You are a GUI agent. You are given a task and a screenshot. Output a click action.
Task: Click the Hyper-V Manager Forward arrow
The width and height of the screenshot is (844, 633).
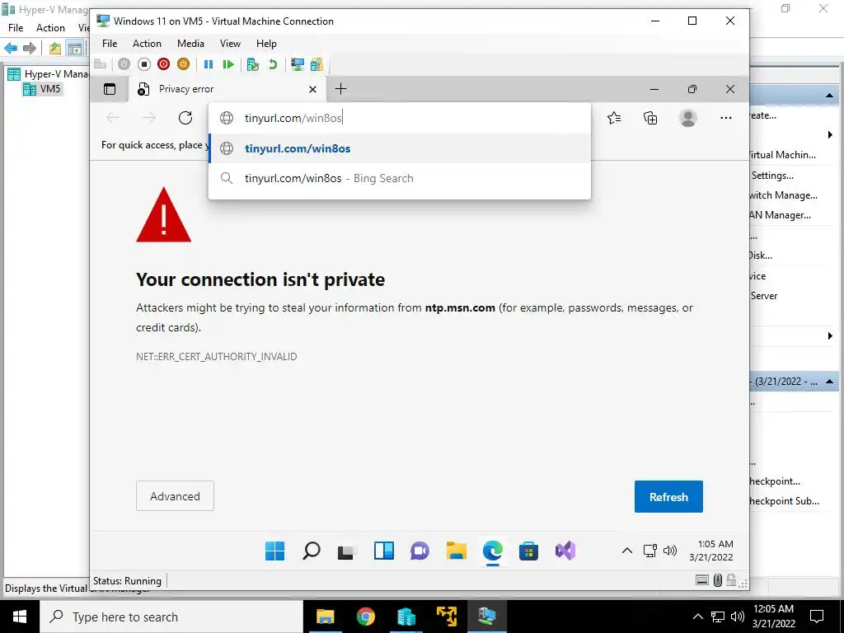click(30, 49)
